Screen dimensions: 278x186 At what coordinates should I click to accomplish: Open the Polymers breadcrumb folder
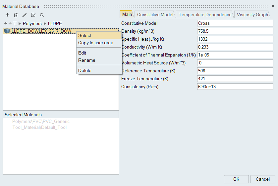tap(32, 23)
